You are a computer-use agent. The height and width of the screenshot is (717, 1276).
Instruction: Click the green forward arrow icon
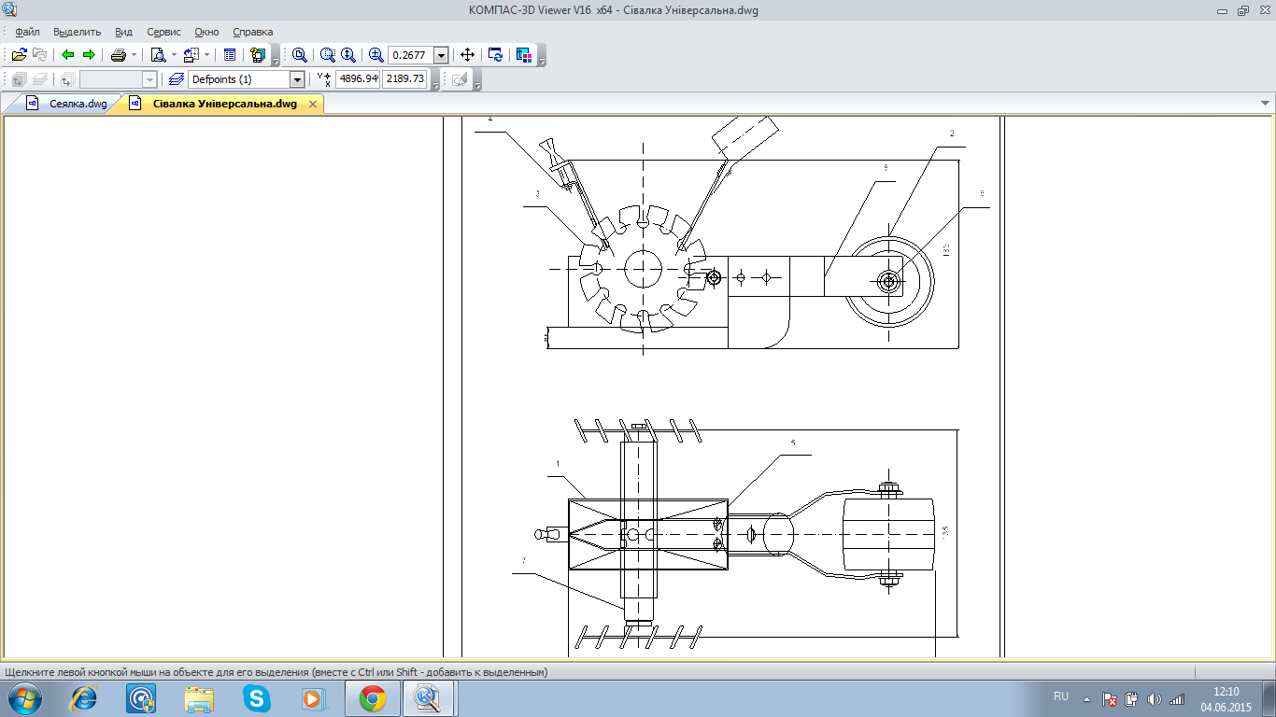click(89, 55)
